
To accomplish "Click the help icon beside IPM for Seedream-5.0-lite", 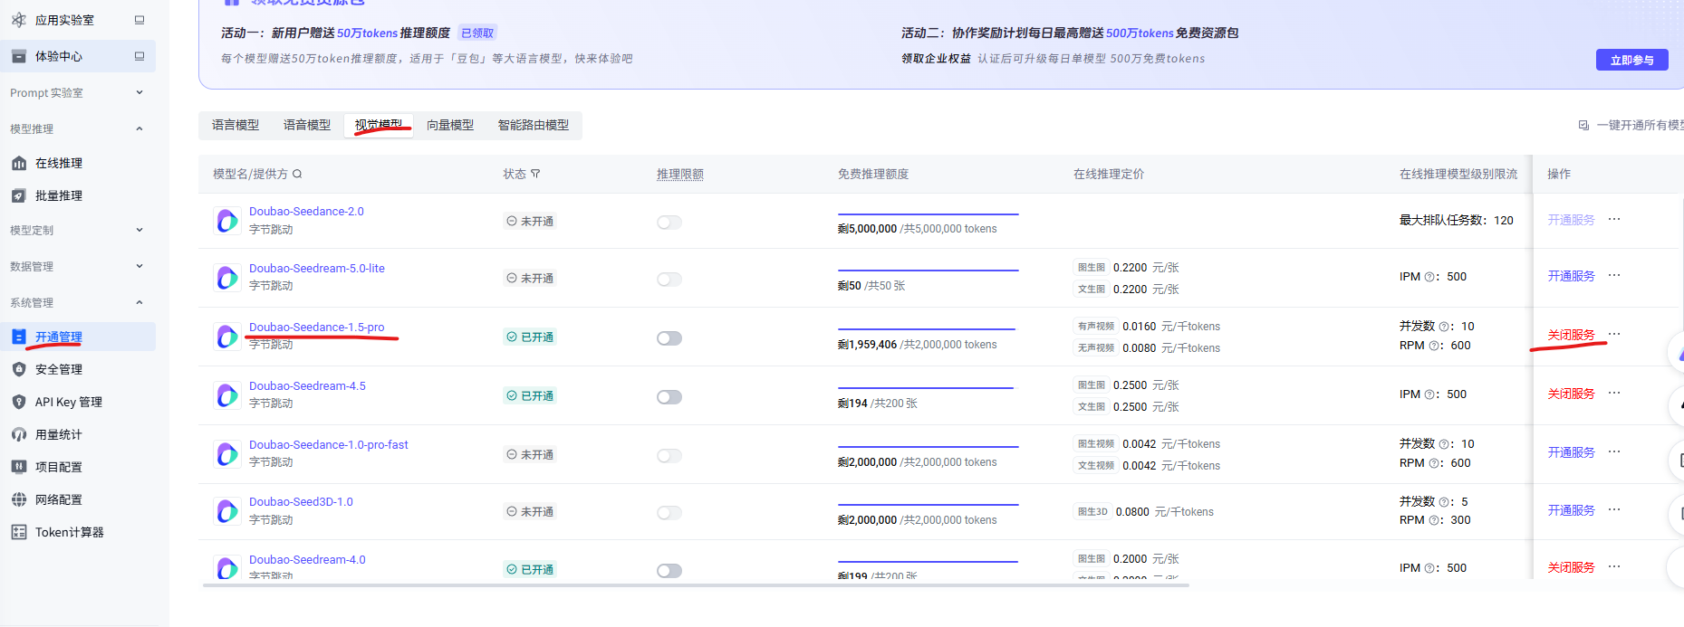I will point(1429,277).
